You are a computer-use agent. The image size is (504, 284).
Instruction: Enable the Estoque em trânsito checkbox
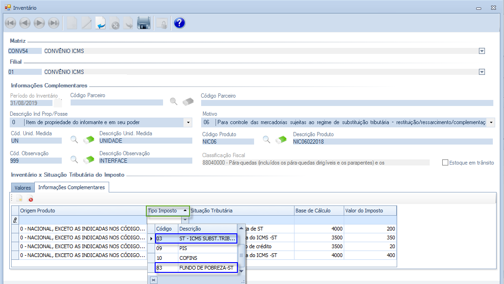445,163
